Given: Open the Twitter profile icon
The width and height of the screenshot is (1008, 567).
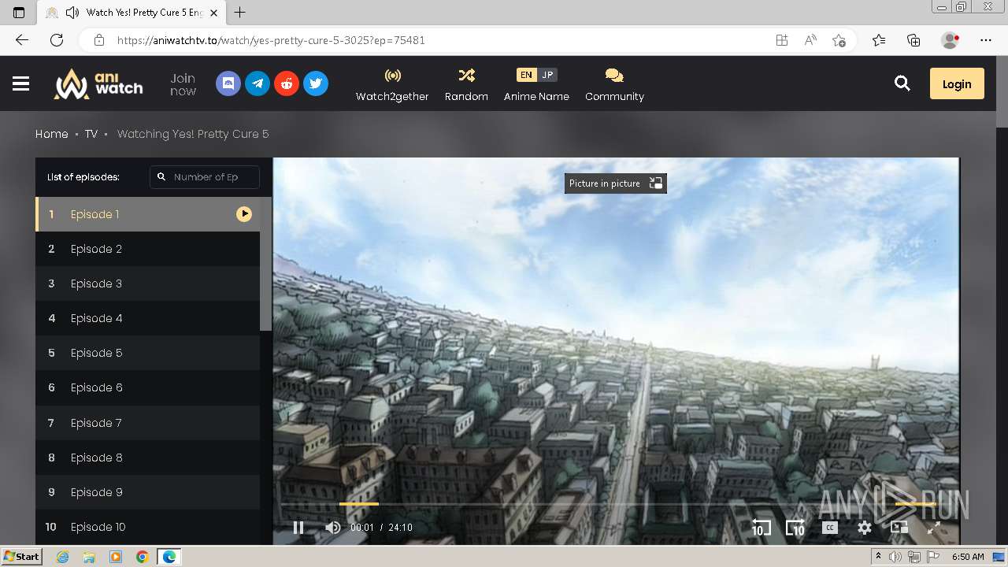Looking at the screenshot, I should tap(316, 83).
